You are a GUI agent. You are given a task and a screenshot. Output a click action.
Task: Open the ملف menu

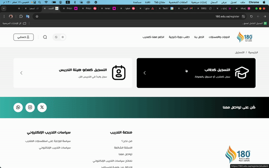coord(243,2)
